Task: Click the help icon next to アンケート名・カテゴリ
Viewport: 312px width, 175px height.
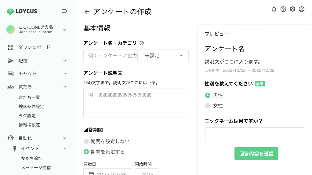Action: click(142, 43)
